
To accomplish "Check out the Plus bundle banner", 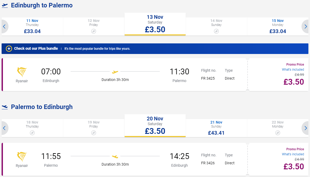I will point(155,49).
